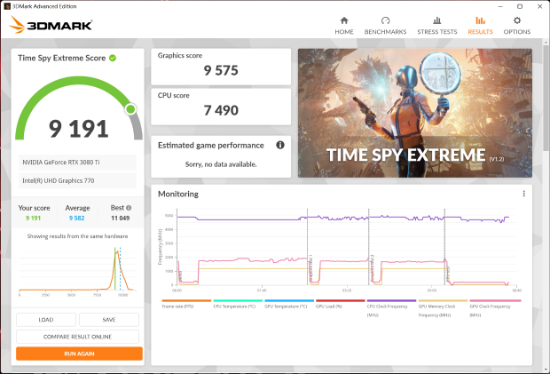The height and width of the screenshot is (374, 550).
Task: Go to Benchmarks gauge icon
Action: pyautogui.click(x=385, y=20)
